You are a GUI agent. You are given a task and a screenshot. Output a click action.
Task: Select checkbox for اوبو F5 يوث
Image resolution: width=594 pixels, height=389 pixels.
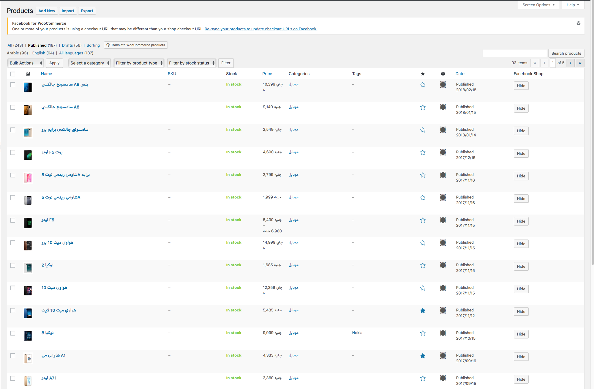pos(13,152)
